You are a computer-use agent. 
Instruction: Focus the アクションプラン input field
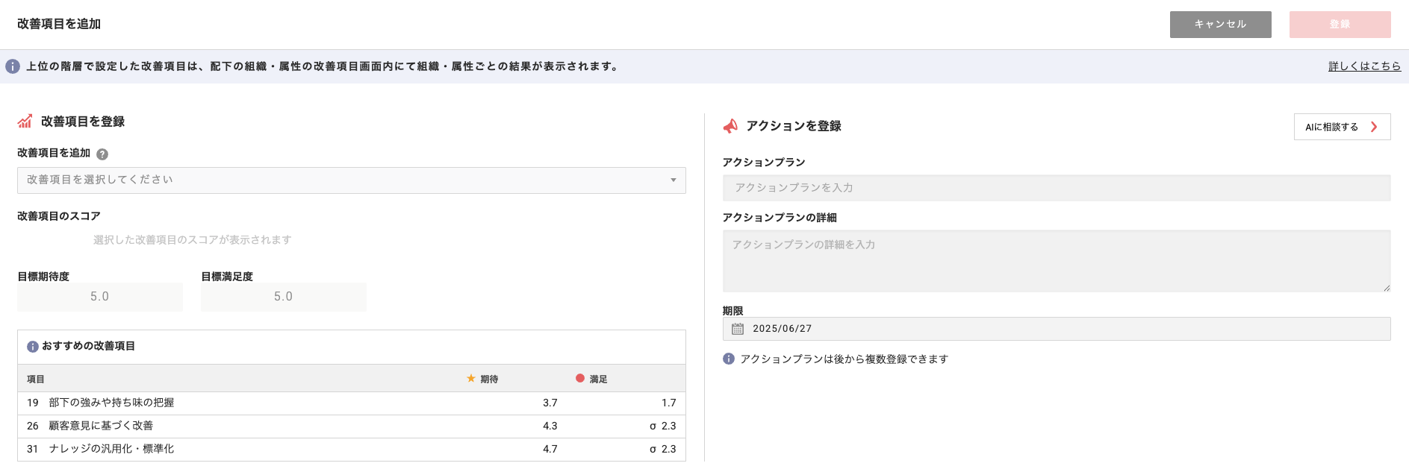1056,188
